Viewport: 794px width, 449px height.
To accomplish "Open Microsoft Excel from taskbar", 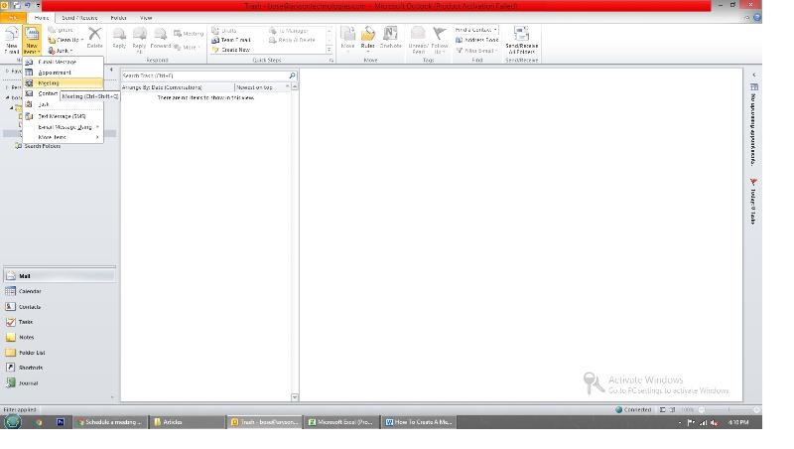I will pos(341,421).
